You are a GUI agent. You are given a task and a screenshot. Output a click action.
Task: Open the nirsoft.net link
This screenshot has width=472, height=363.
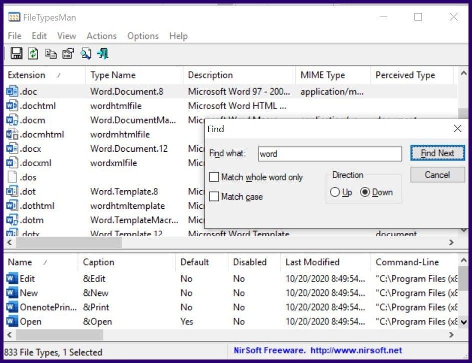[356, 350]
